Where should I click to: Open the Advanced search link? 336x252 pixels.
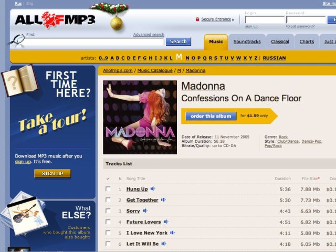coord(149,35)
